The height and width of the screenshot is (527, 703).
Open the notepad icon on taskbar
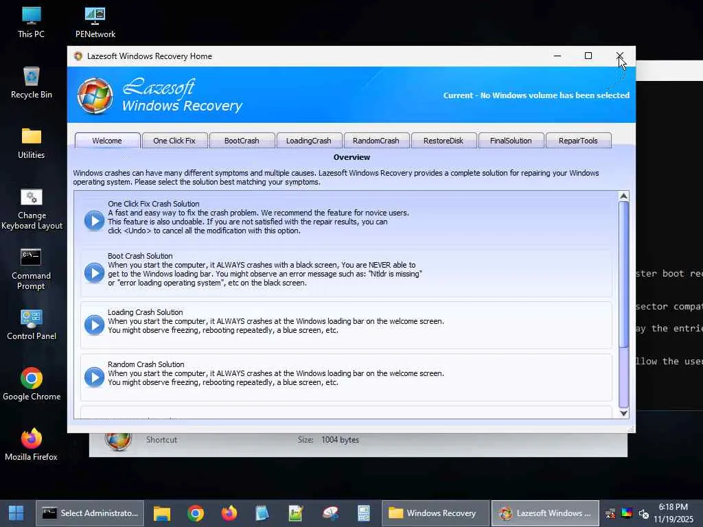pos(262,513)
